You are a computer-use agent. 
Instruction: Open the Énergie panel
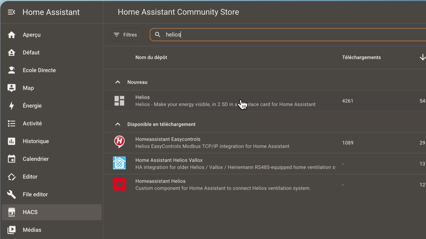pyautogui.click(x=52, y=106)
